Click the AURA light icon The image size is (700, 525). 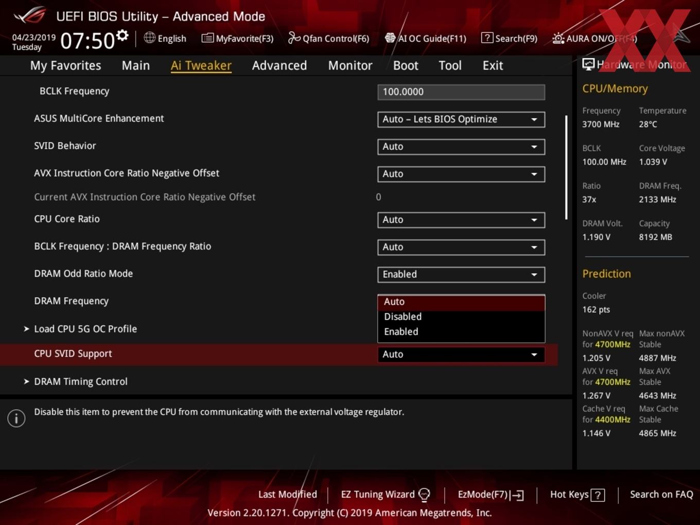click(x=558, y=38)
